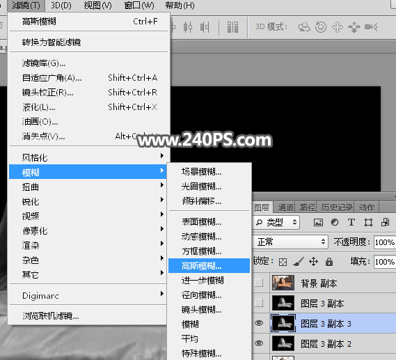Hide the 图层 3 副本 3 layer
The width and height of the screenshot is (396, 360).
click(x=259, y=323)
